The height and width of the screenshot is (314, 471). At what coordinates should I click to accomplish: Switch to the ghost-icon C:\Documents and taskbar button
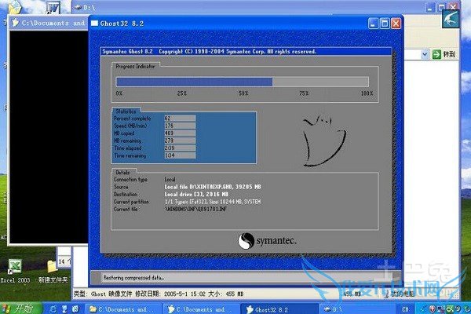pos(201,309)
